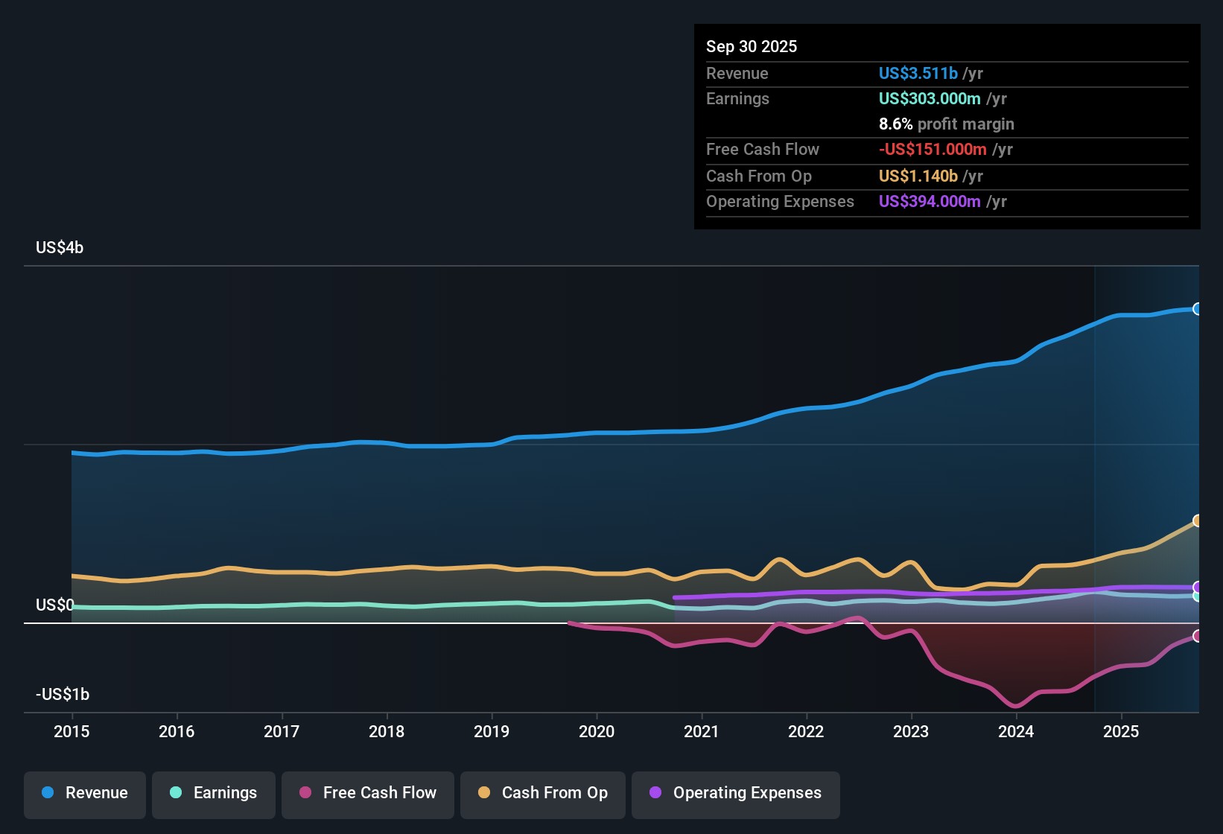This screenshot has height=834, width=1223.
Task: Toggle the Revenue series visibility
Action: [x=84, y=793]
